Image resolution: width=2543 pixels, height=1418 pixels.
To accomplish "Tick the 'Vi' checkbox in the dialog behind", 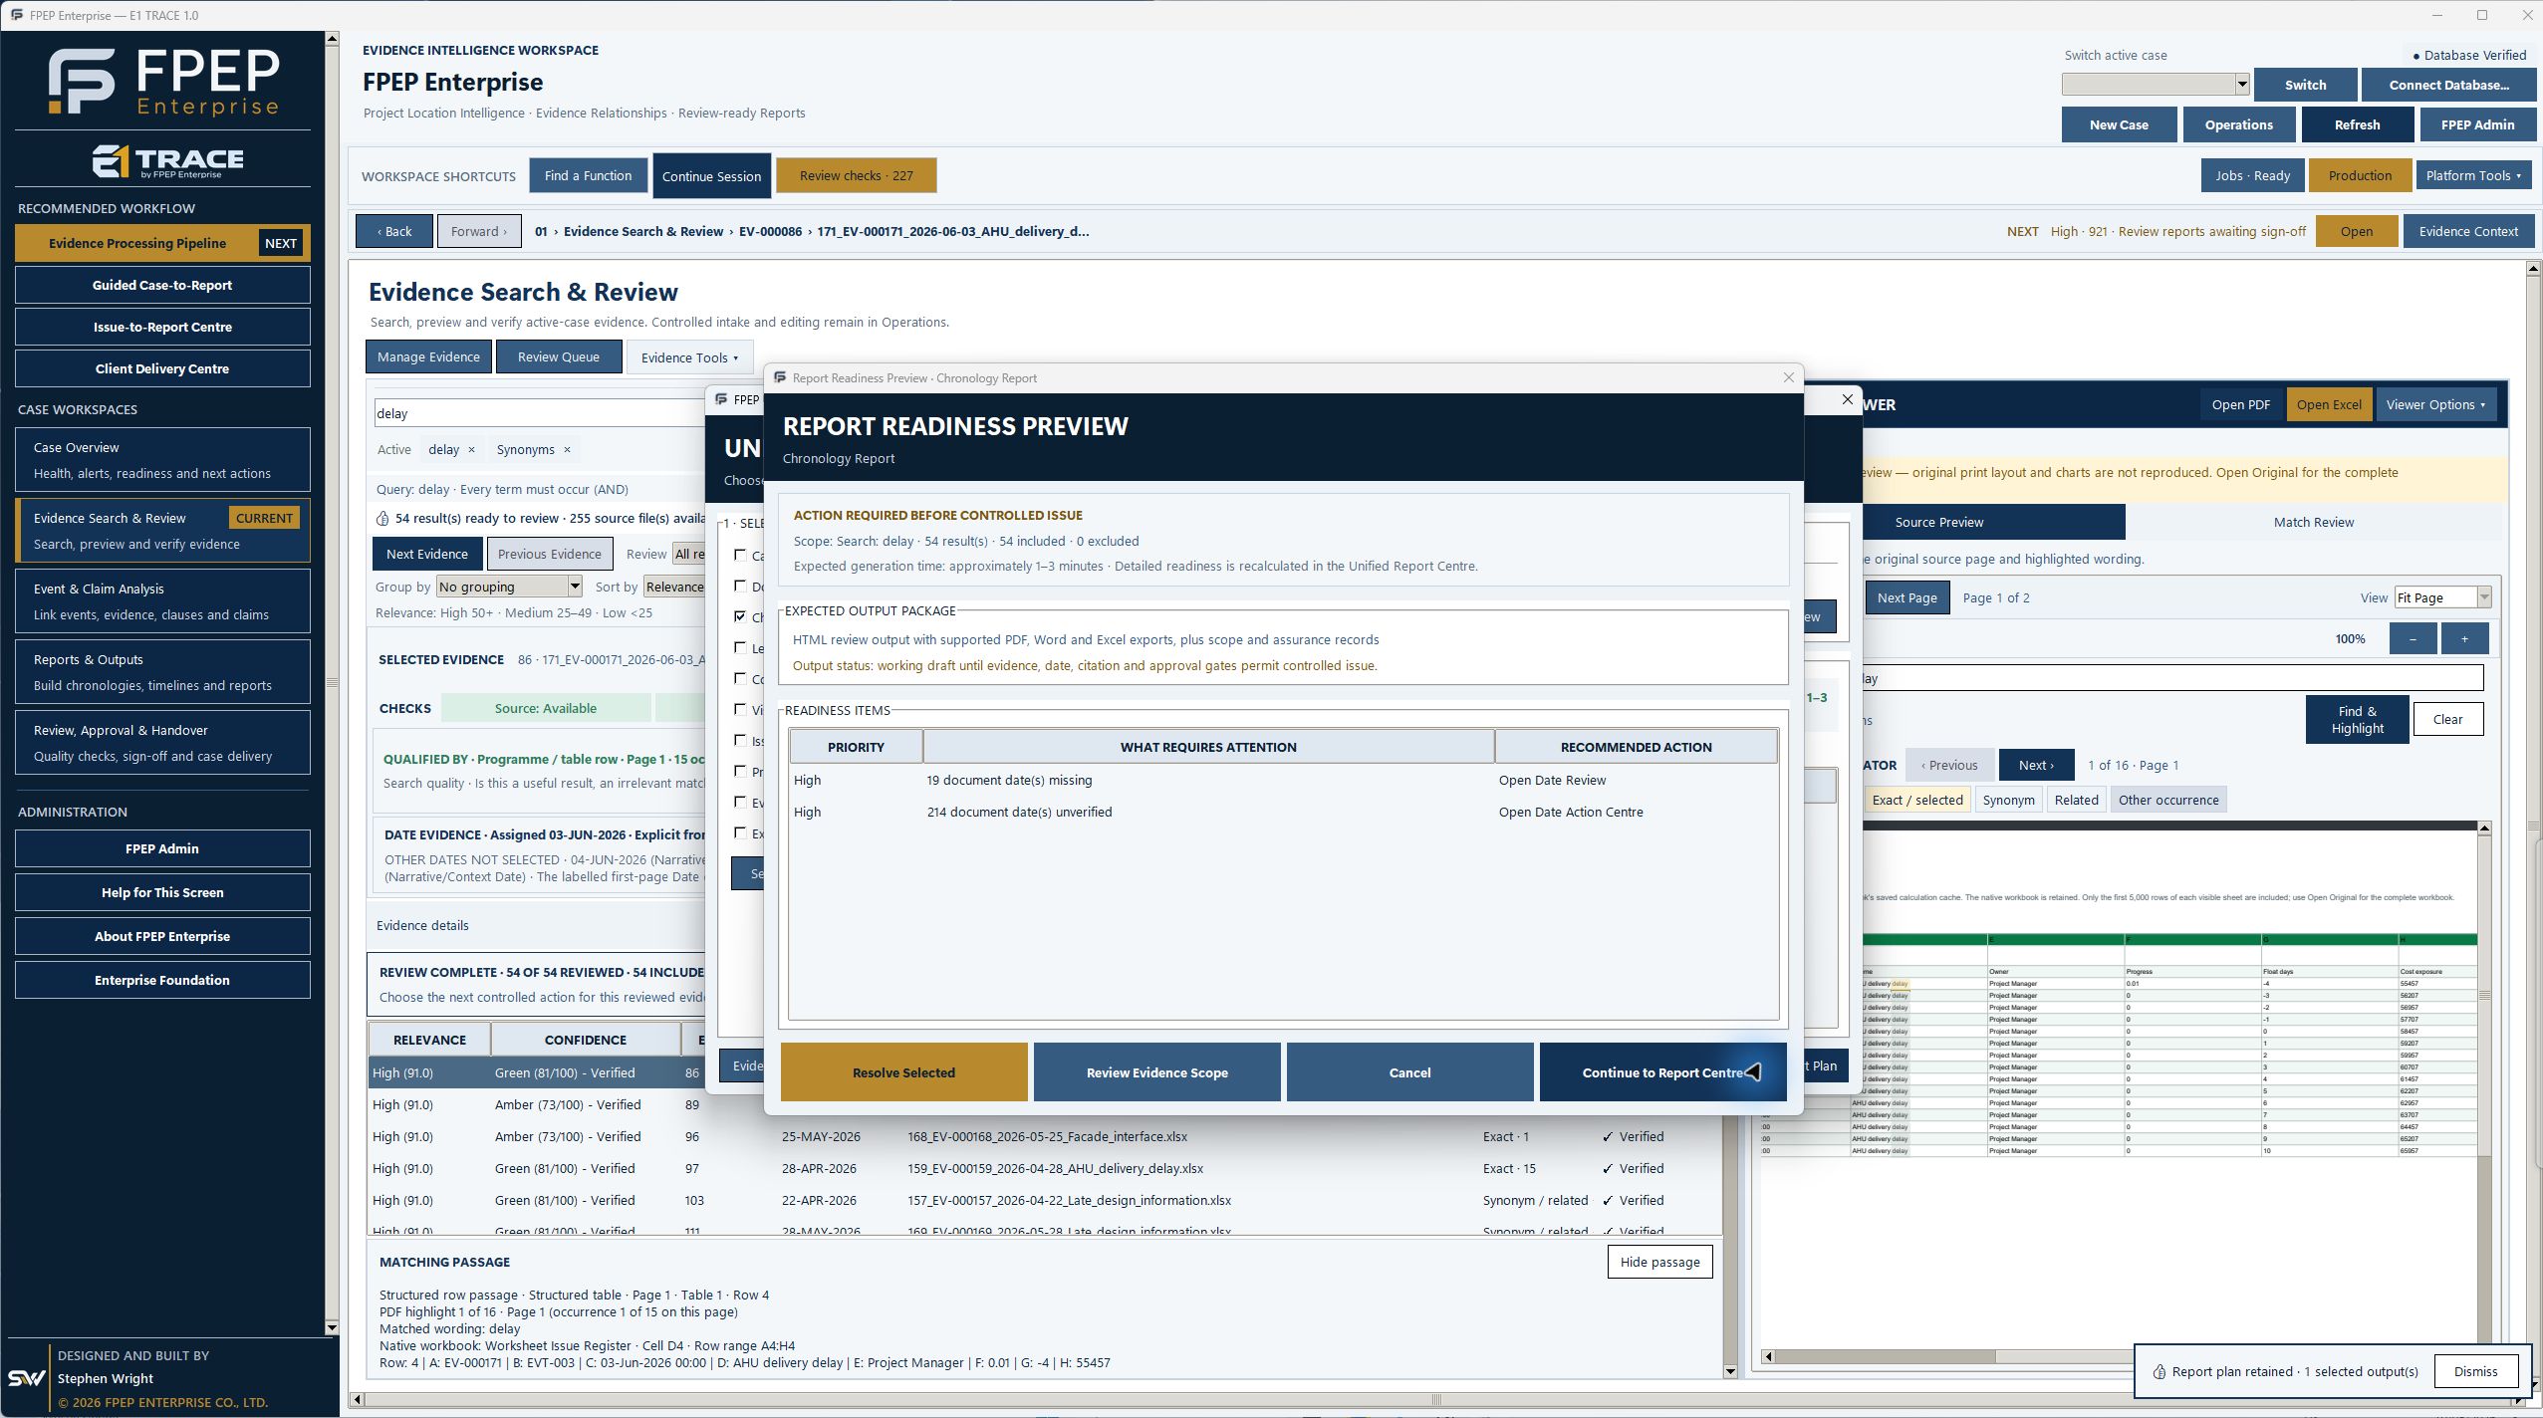I will tap(740, 709).
